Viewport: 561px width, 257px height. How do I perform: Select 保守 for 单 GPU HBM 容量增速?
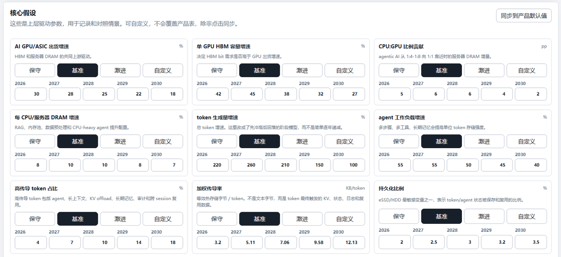click(217, 70)
